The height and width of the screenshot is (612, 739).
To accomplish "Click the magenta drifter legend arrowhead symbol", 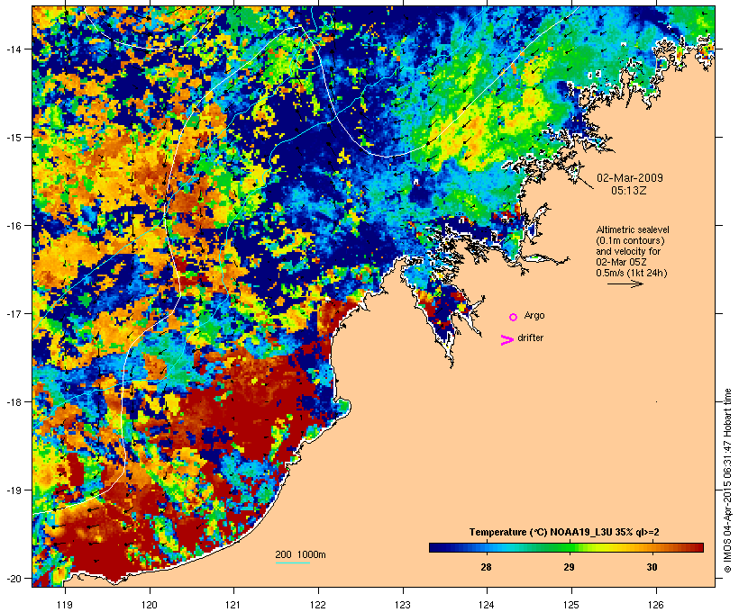I will pyautogui.click(x=506, y=340).
